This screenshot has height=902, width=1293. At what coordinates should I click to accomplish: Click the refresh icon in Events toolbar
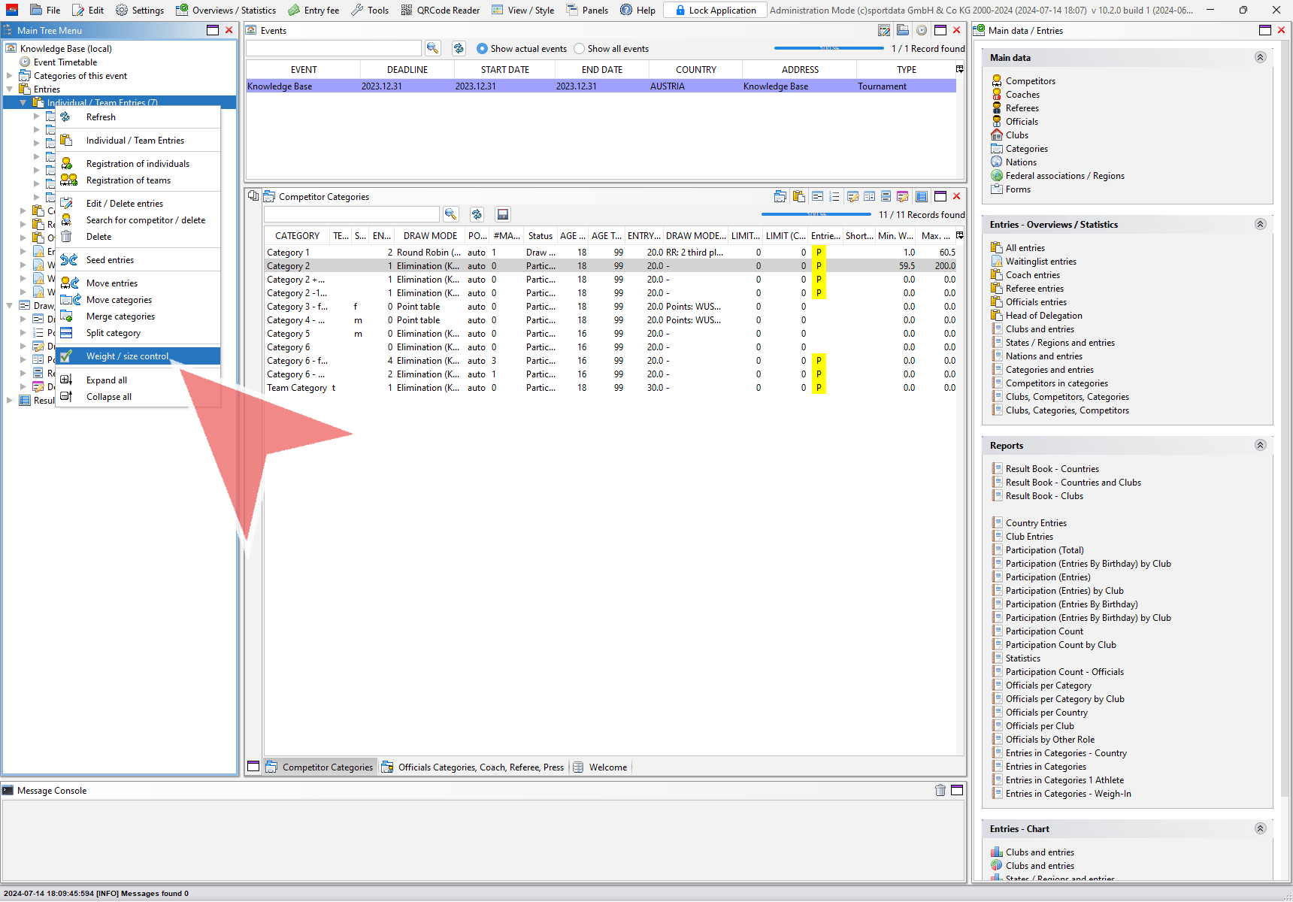[x=459, y=48]
